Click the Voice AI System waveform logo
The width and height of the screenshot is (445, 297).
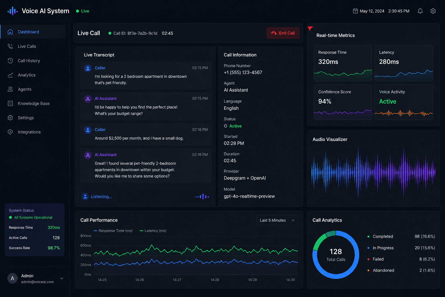click(12, 11)
